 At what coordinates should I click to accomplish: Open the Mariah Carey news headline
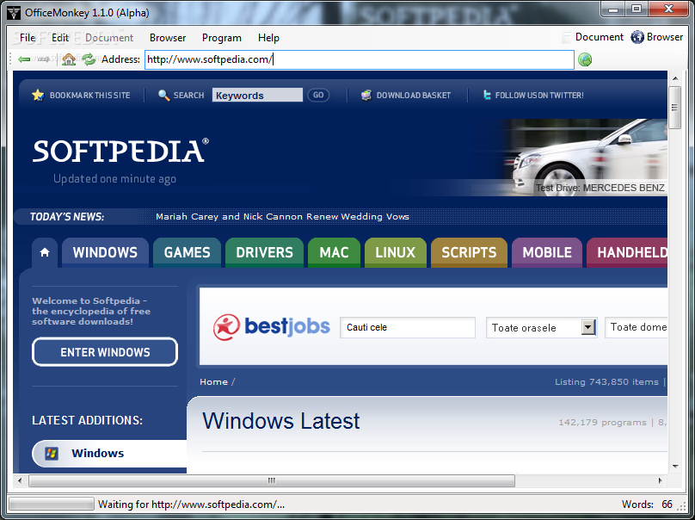point(282,216)
